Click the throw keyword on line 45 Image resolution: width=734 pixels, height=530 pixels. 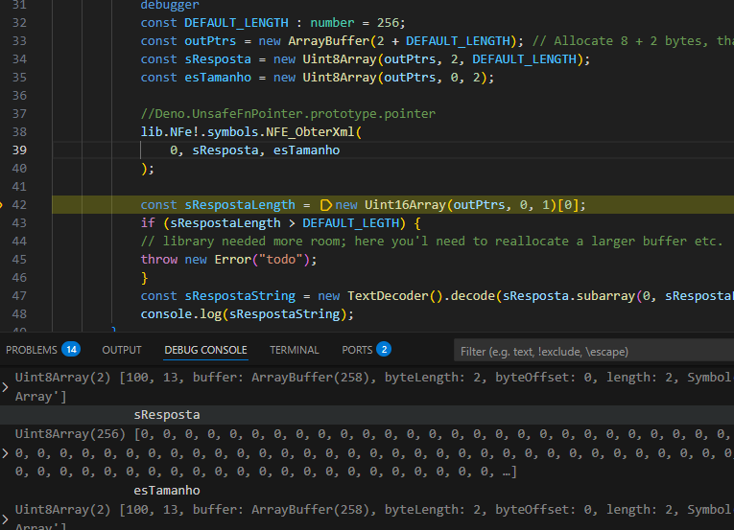pyautogui.click(x=159, y=260)
